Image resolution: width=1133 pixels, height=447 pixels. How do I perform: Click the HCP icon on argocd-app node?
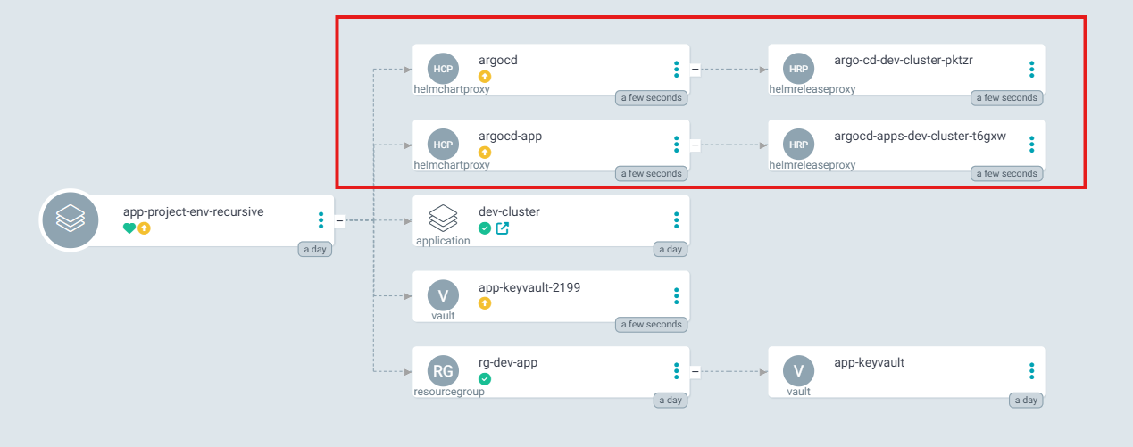click(443, 145)
